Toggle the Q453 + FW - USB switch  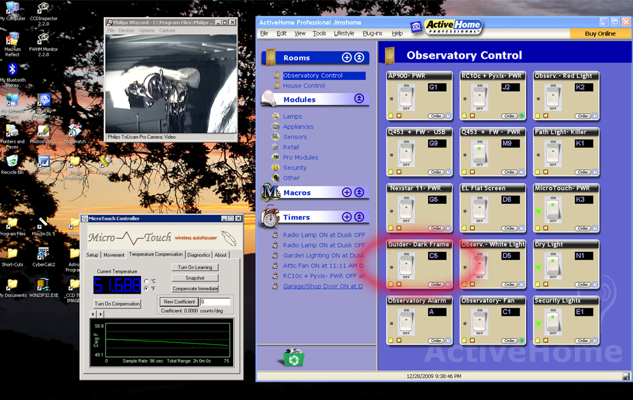tap(406, 153)
